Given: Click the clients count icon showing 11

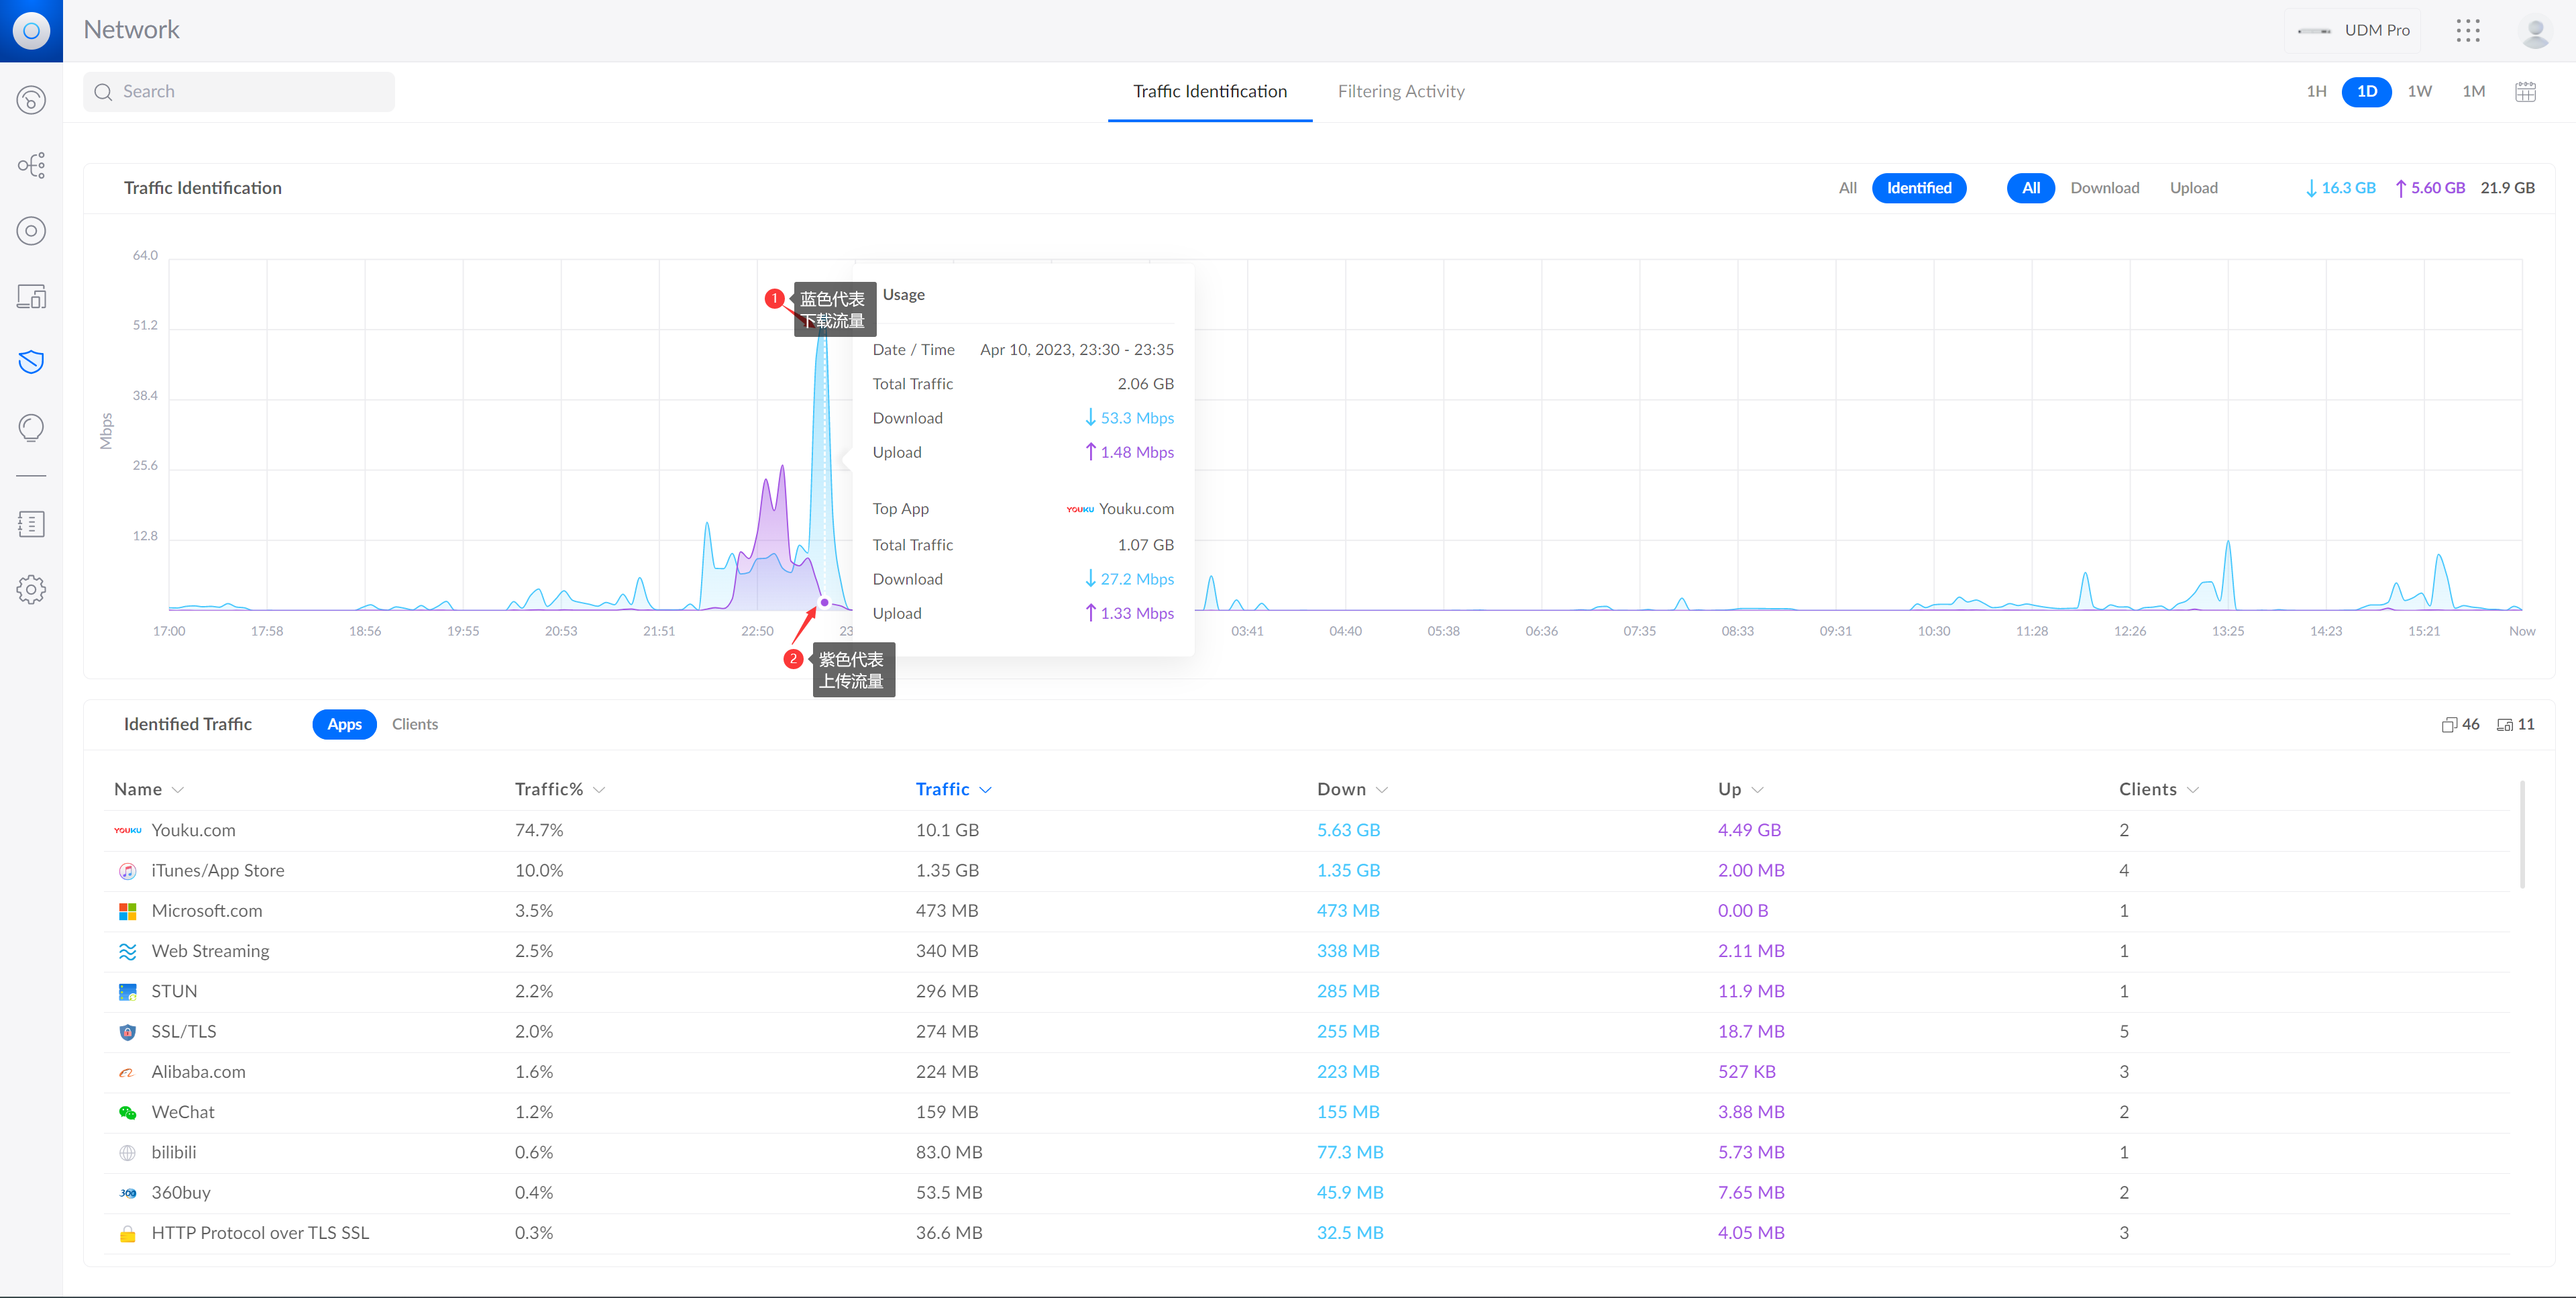Looking at the screenshot, I should (x=2504, y=725).
